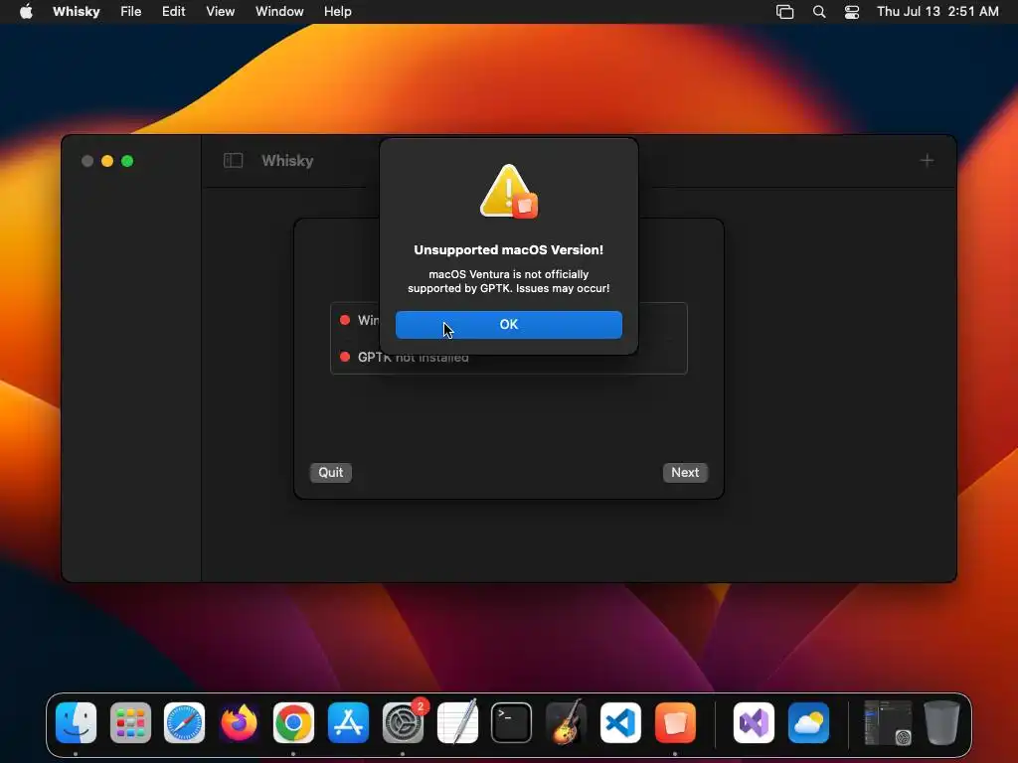1018x763 pixels.
Task: Click the Whisky icon in the Dock
Action: pyautogui.click(x=675, y=723)
